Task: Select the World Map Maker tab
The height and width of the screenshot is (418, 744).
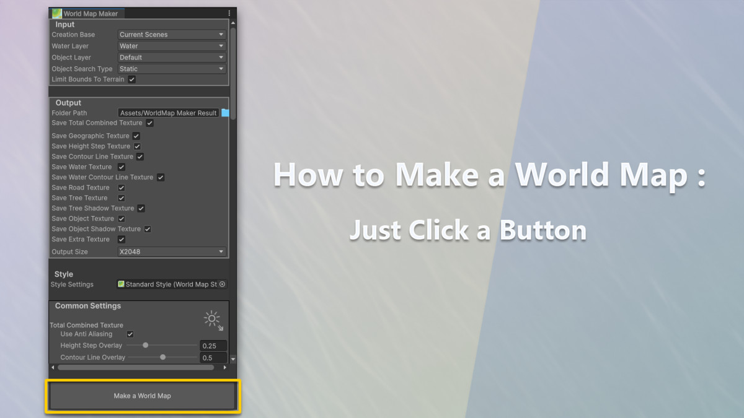Action: (86, 13)
